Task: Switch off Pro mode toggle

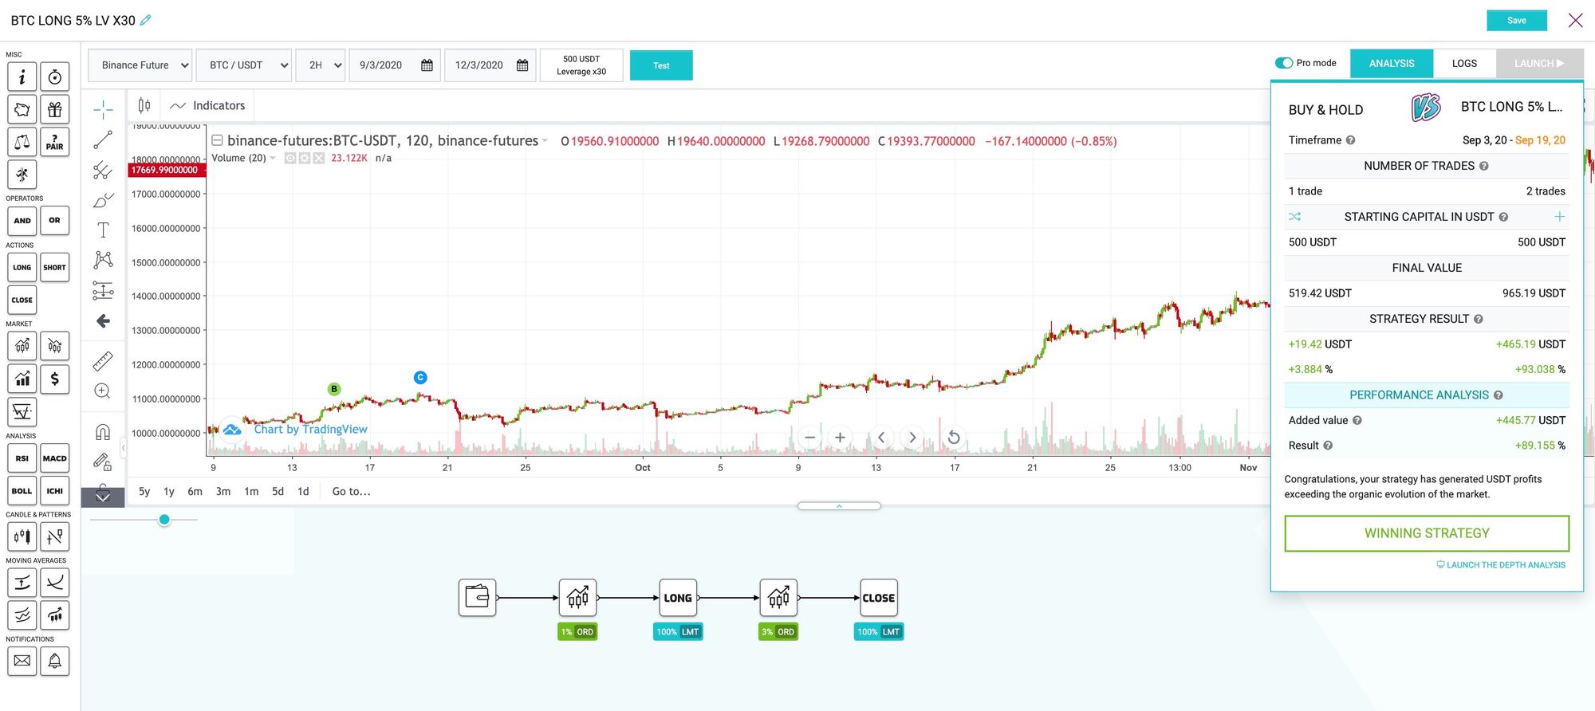Action: click(x=1283, y=63)
